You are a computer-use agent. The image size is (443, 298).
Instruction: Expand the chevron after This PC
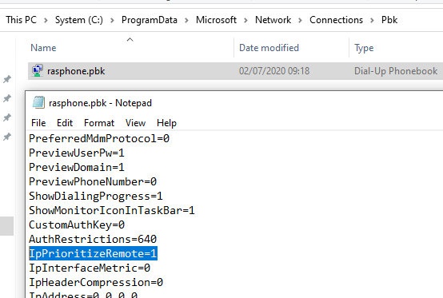(46, 20)
